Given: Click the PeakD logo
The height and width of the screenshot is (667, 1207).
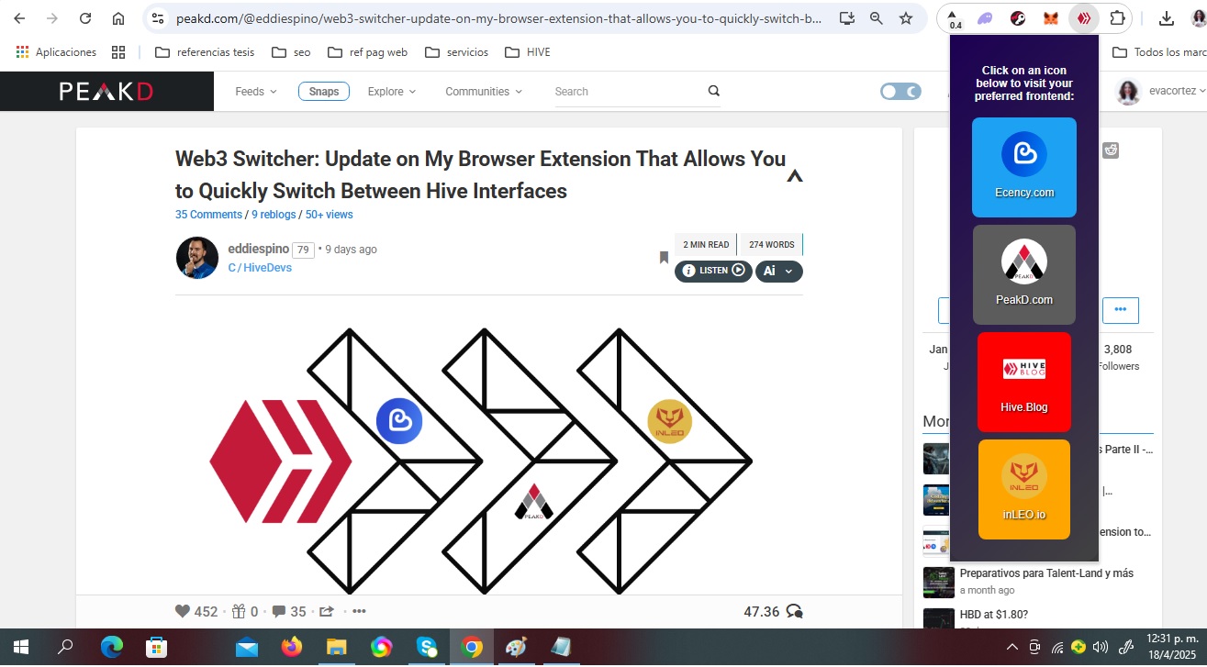Looking at the screenshot, I should [x=106, y=91].
